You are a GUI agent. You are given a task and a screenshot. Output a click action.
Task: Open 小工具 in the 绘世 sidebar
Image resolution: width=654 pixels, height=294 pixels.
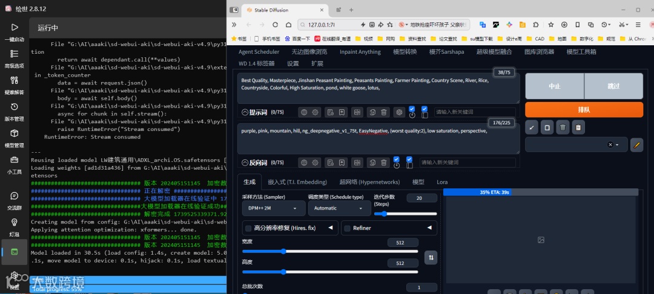[x=14, y=165]
